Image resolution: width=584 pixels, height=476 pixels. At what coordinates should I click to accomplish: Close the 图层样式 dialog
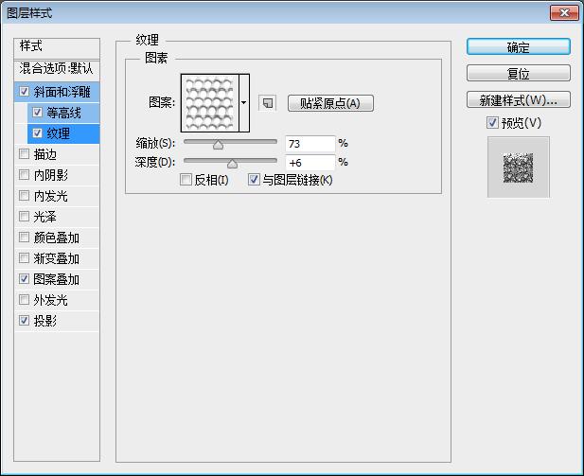564,13
